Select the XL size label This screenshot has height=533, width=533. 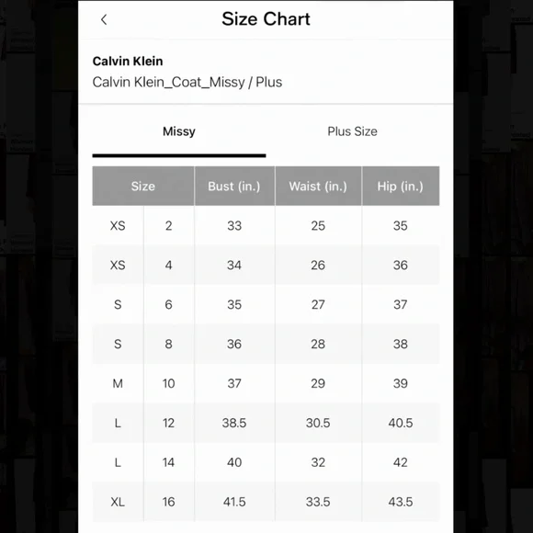coord(118,502)
